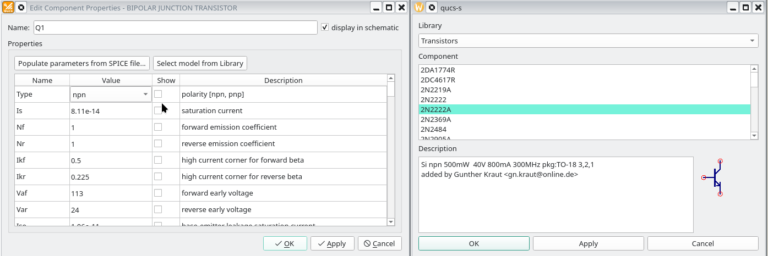768x256 pixels.
Task: Click the pin icon in Edit Component title bar
Action: pyautogui.click(x=21, y=8)
